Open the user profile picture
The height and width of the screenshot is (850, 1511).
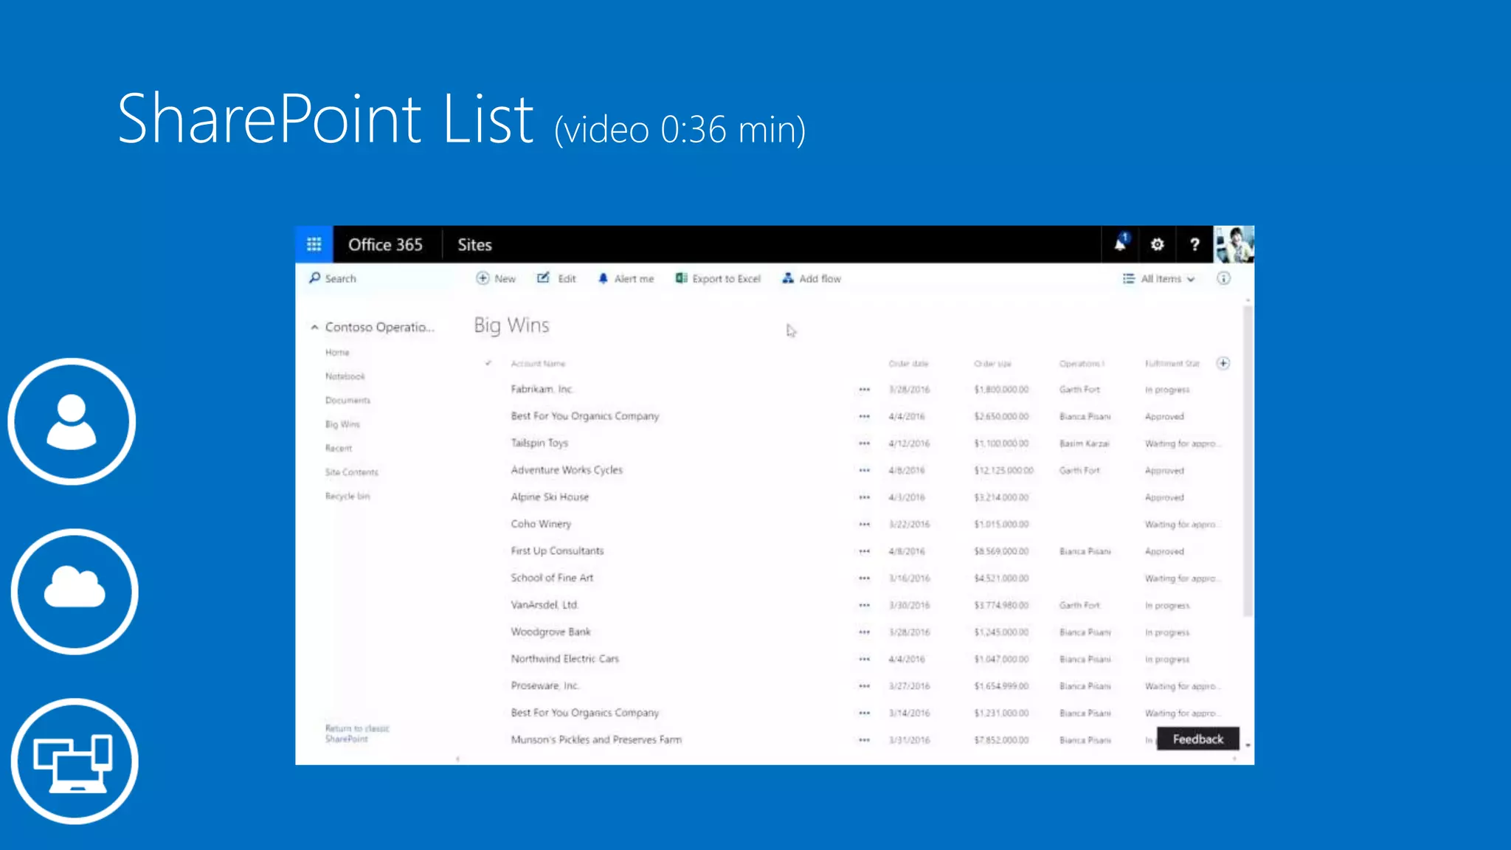tap(1234, 244)
